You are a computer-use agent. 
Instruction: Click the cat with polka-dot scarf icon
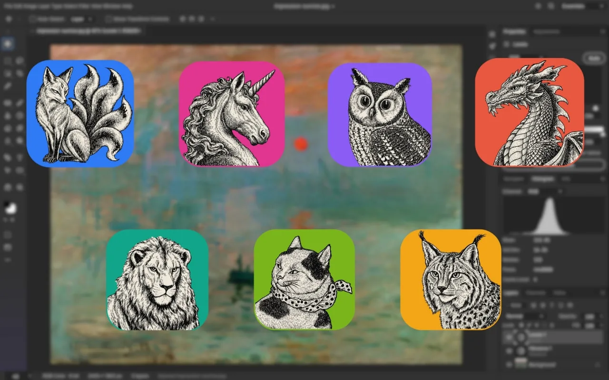pos(304,280)
